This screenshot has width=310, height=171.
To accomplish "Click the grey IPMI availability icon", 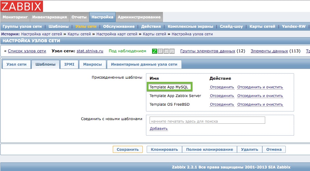I will coord(172,51).
